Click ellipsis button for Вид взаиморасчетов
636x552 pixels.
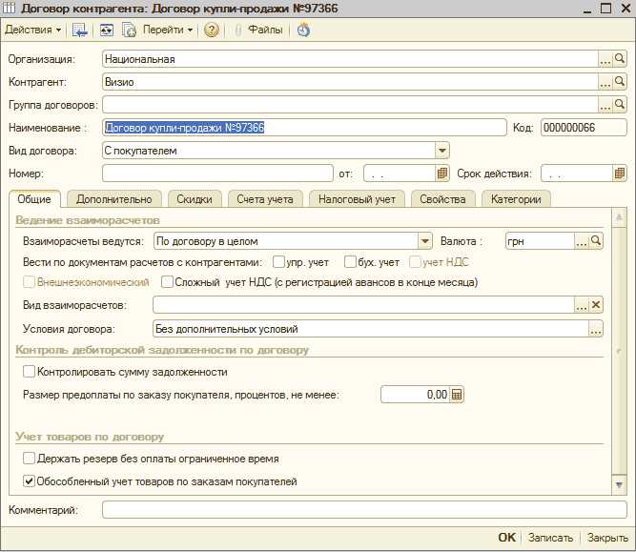[582, 305]
